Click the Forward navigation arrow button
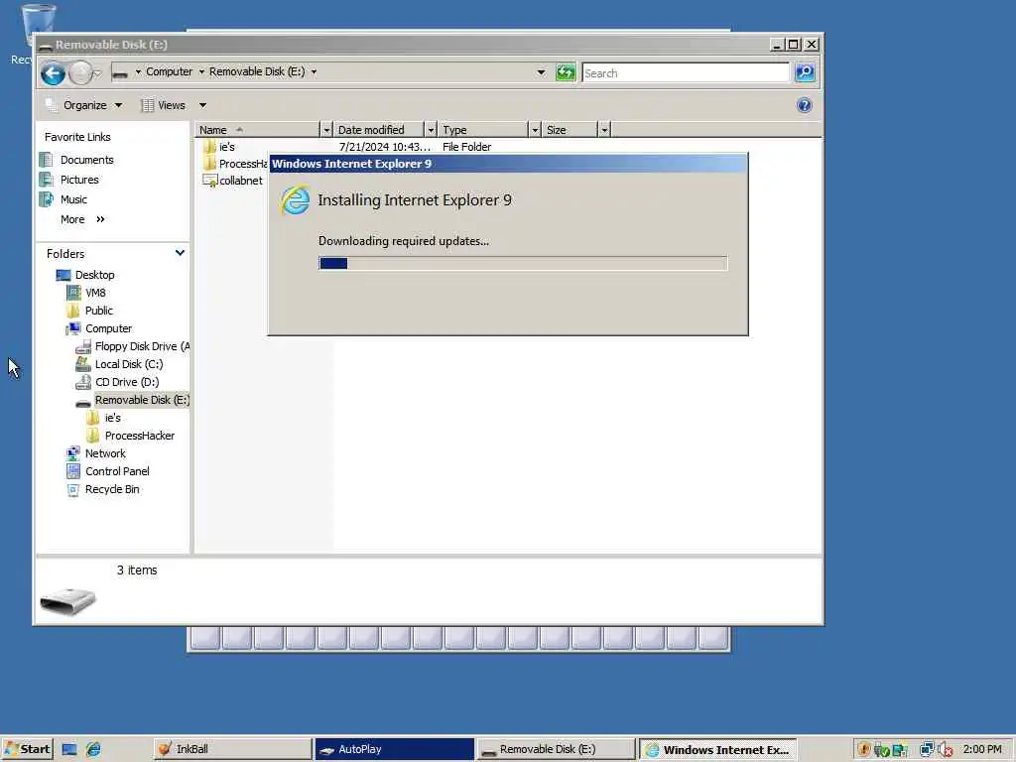1016x762 pixels. [x=80, y=73]
